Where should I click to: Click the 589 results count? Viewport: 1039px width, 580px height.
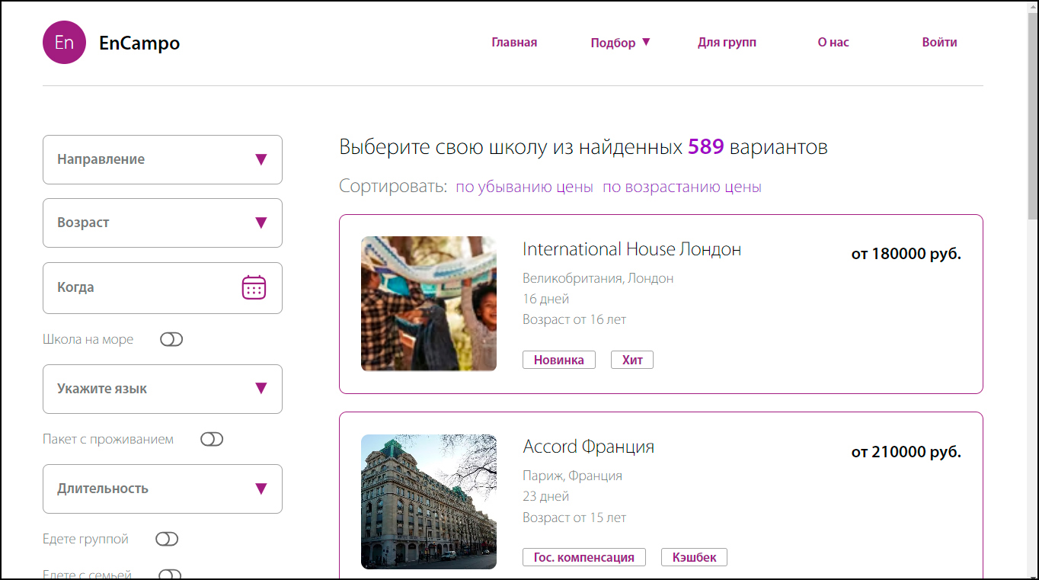(705, 147)
